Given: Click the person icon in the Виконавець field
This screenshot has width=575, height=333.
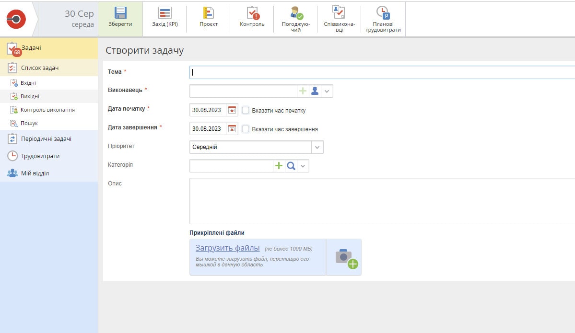Looking at the screenshot, I should [x=315, y=91].
